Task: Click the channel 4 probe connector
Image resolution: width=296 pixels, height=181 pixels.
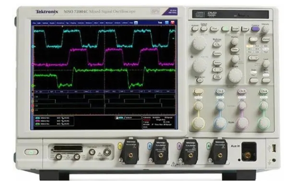Action: (x=220, y=156)
